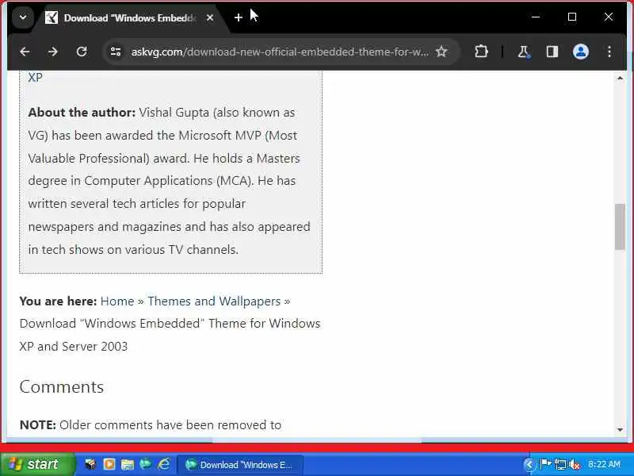Click the XP link above author box
634x476 pixels.
[x=35, y=77]
